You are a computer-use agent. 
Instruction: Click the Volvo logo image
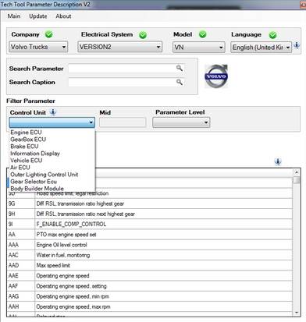point(216,76)
